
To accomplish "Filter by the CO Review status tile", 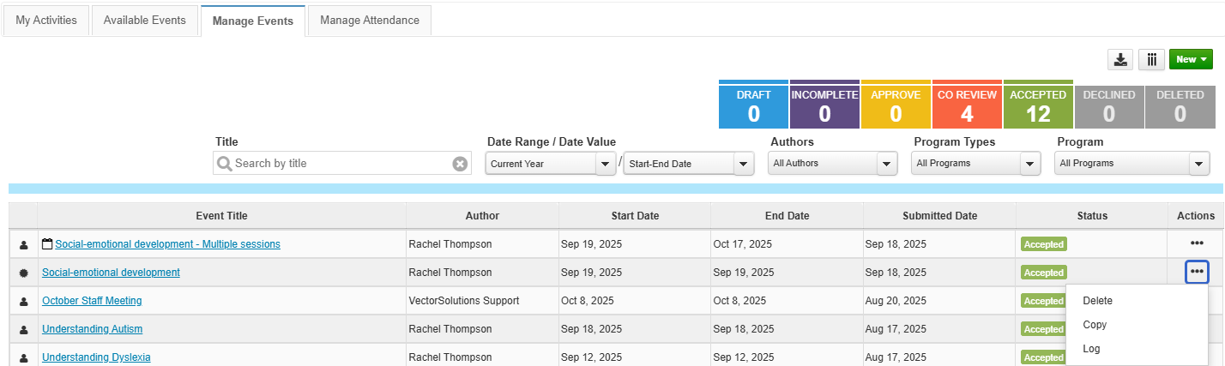I will (967, 105).
